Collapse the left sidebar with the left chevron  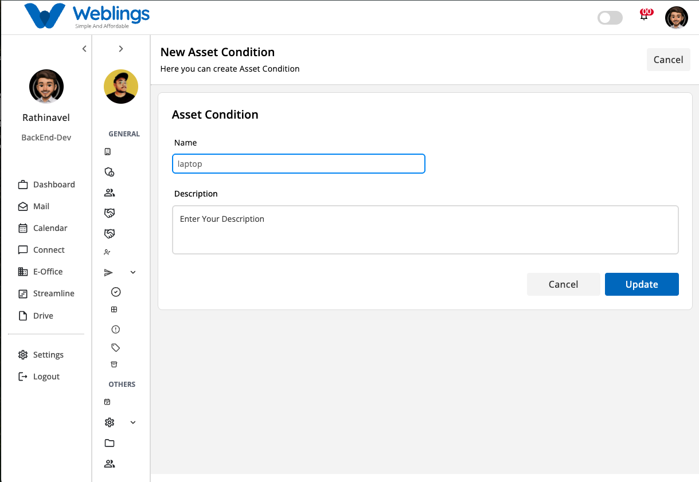[x=84, y=49]
